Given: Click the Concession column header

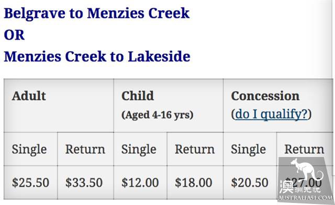Looking at the screenshot, I should click(265, 96).
